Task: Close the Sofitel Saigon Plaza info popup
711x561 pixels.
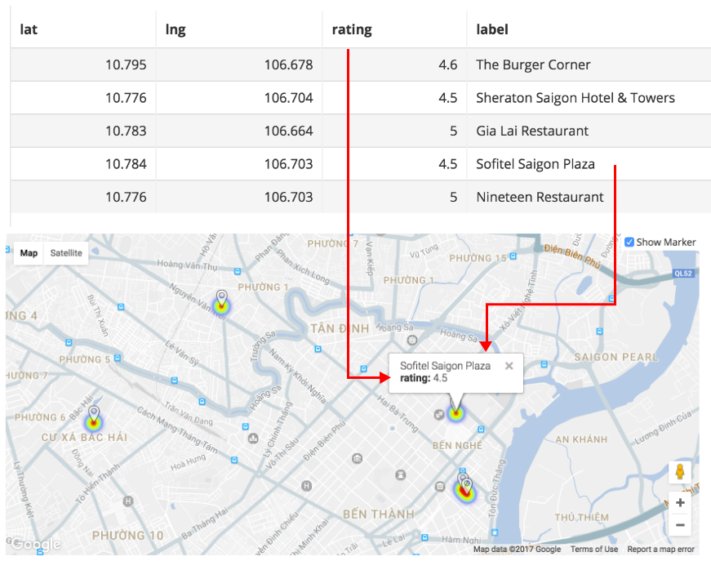Action: (x=509, y=366)
